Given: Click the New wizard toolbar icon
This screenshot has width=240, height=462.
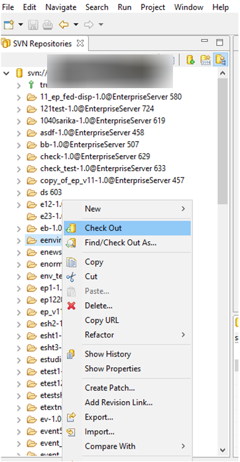Looking at the screenshot, I should click(9, 25).
